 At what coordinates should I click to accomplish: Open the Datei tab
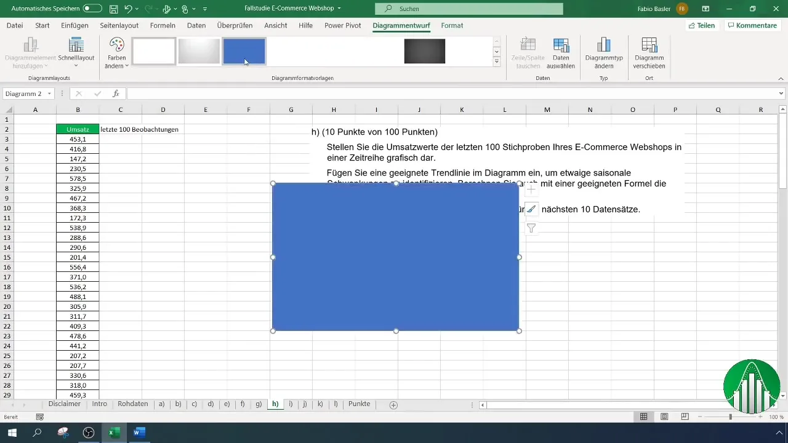(x=15, y=25)
